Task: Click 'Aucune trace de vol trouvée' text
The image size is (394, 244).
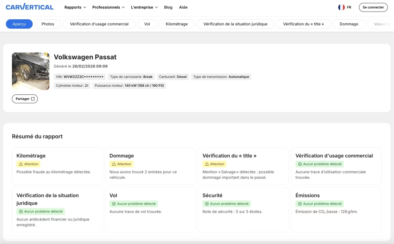Action: [x=136, y=212]
